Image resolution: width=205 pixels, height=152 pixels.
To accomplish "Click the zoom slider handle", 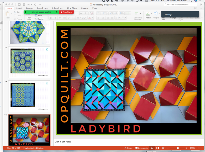I will pyautogui.click(x=178, y=148).
